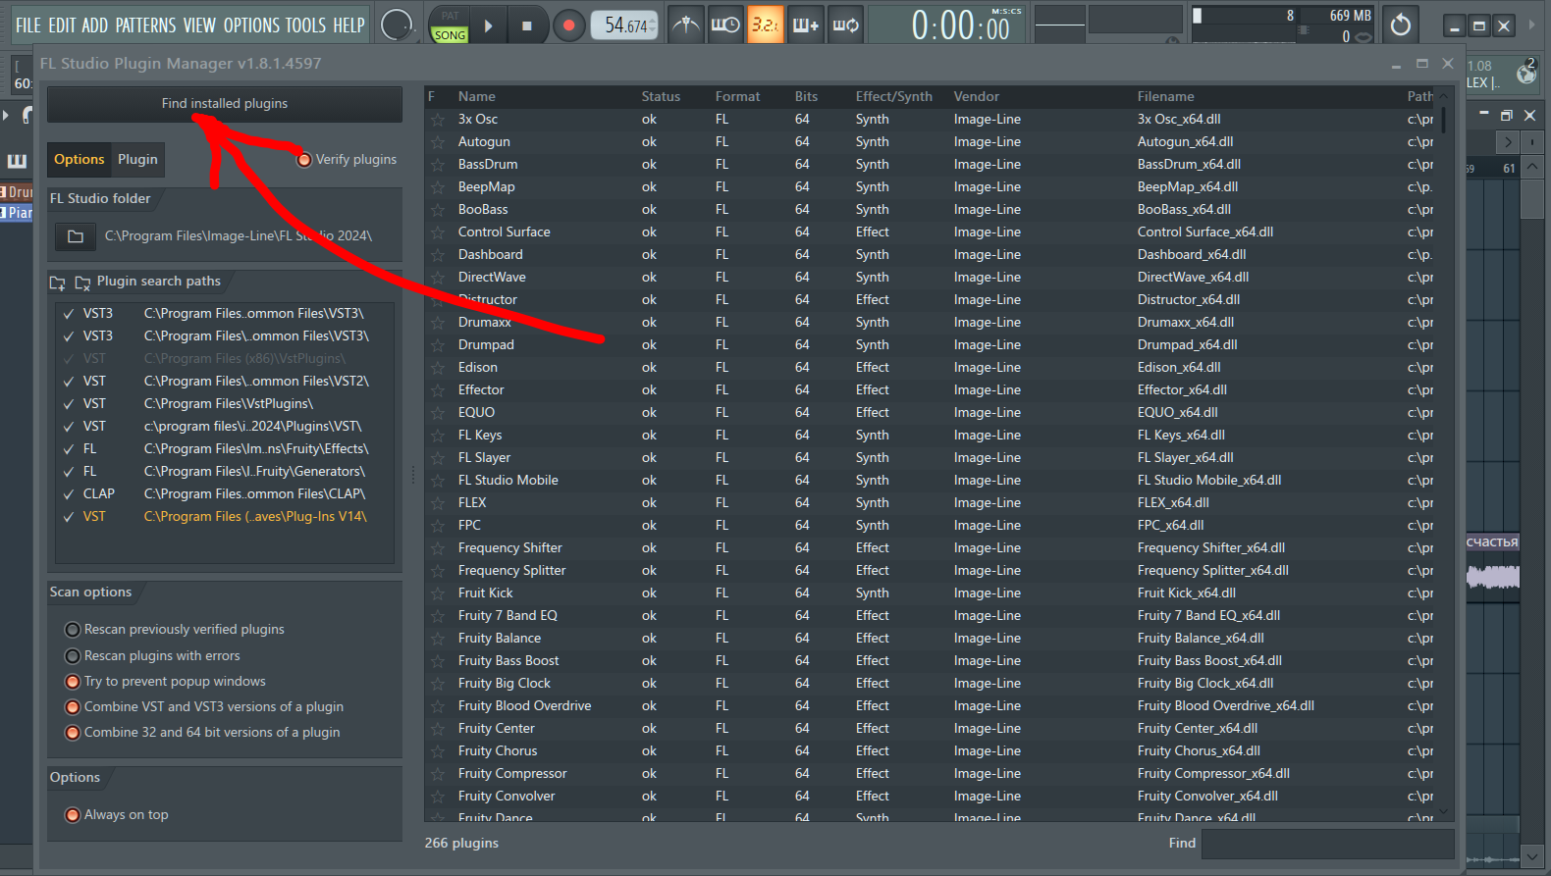
Task: Uncheck the CLAP plugin search path
Action: 69,494
